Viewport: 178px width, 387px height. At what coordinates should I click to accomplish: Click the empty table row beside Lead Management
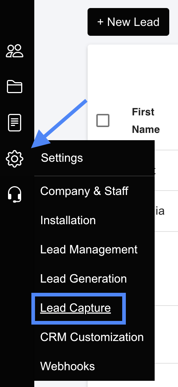pos(166,268)
